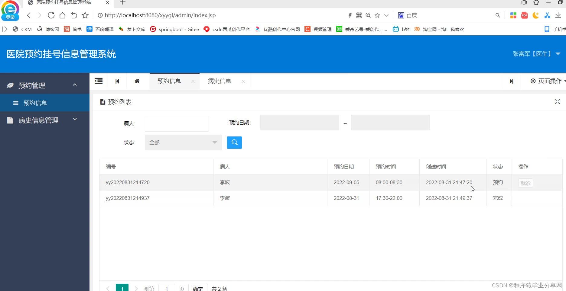Open the 张富军【医生】 user dropdown
This screenshot has height=291, width=566.
536,54
